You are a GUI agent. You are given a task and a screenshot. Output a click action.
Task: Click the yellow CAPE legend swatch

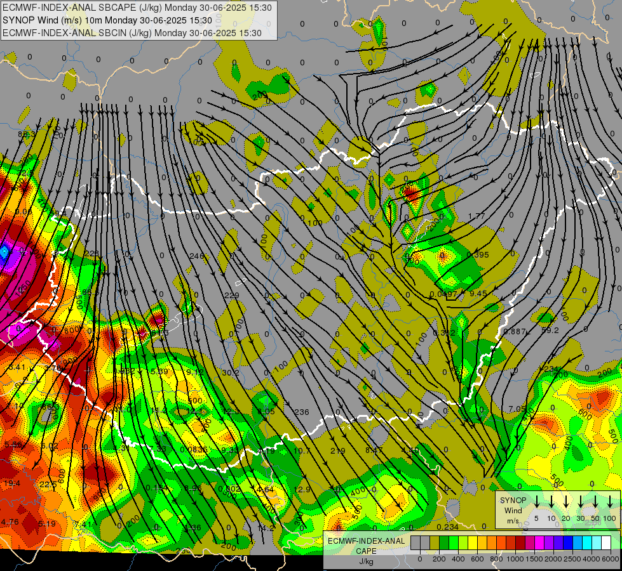coord(473,543)
